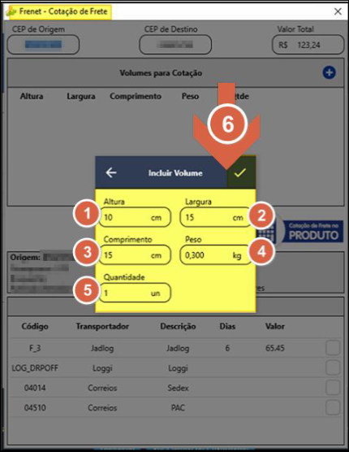Click the Valor column header
The width and height of the screenshot is (349, 452).
(x=275, y=326)
